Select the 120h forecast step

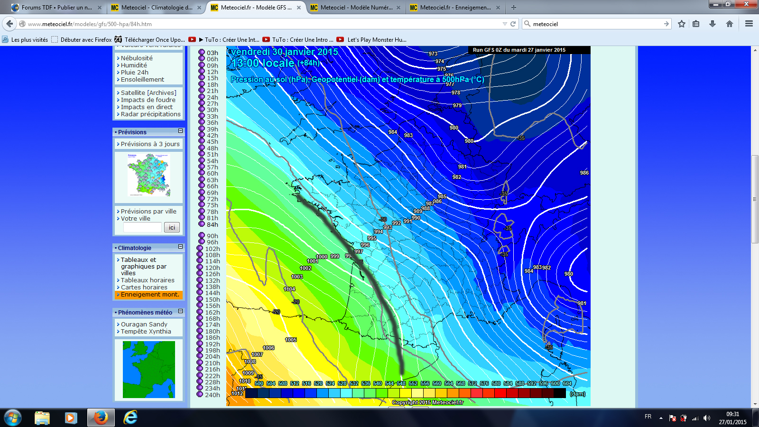(212, 268)
